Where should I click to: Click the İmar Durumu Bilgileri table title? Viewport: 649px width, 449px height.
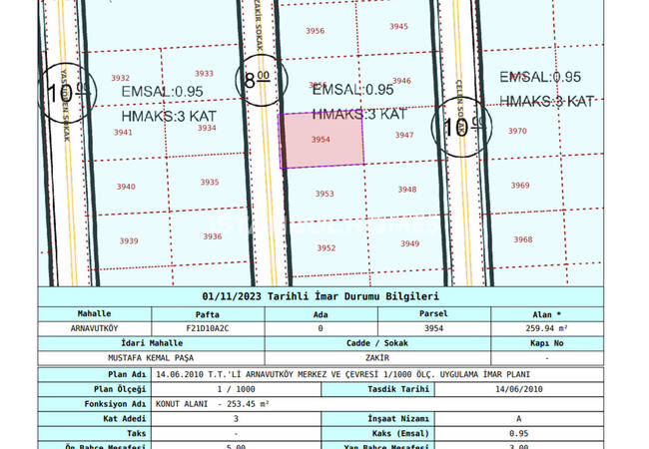point(320,296)
